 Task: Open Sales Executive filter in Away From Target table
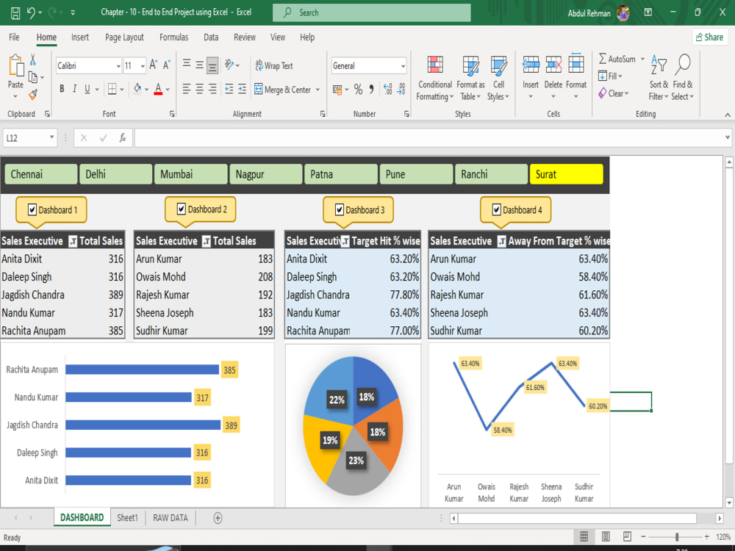point(501,241)
